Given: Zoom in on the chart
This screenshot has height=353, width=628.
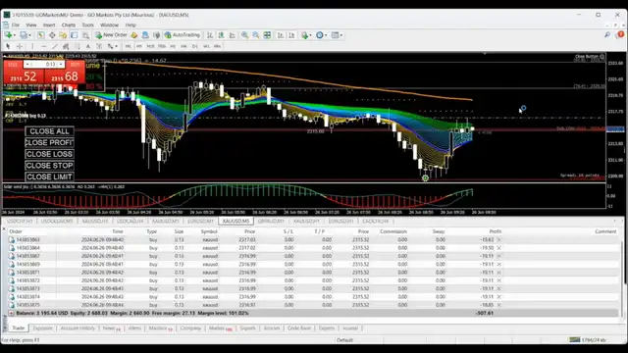Looking at the screenshot, I should tap(244, 35).
